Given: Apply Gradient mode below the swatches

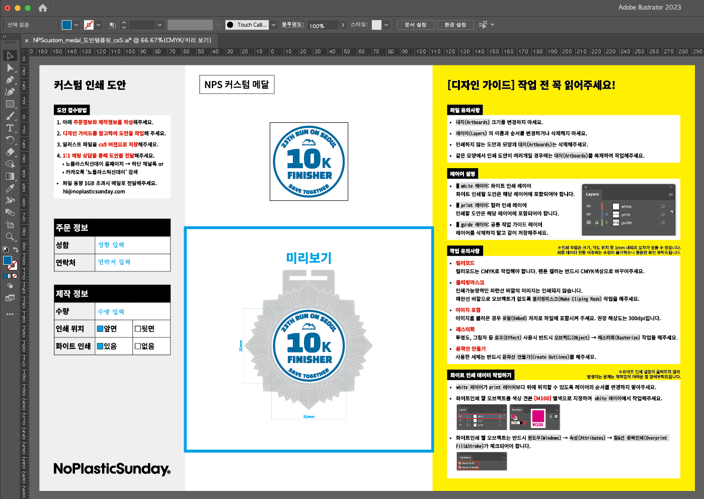Looking at the screenshot, I should coord(10,276).
